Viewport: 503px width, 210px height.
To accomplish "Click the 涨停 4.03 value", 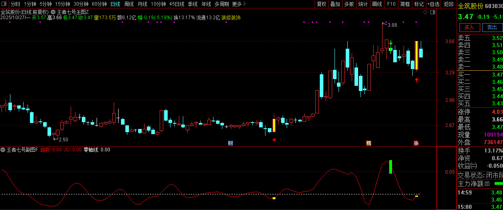I will (497, 112).
